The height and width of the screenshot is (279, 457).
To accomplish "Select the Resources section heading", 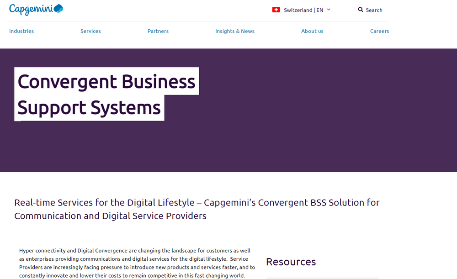I will 291,262.
